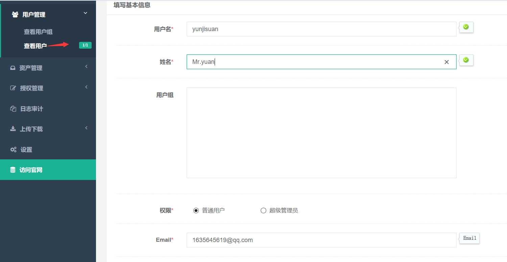This screenshot has width=507, height=262.
Task: Open the 日志审计 menu item
Action: (x=48, y=109)
